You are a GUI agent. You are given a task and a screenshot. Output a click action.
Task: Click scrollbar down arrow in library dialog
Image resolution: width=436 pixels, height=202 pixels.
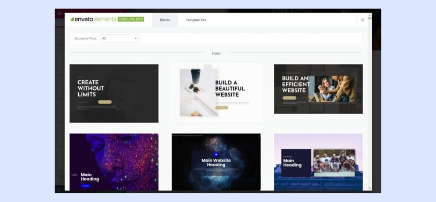(370, 188)
